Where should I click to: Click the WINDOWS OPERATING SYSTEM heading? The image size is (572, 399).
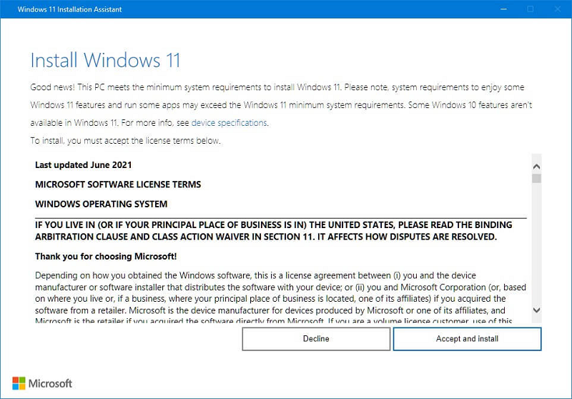tap(101, 204)
